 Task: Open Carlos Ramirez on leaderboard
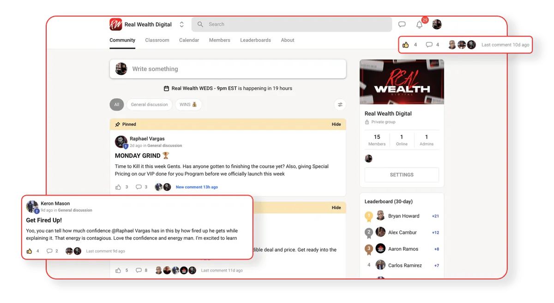click(405, 265)
